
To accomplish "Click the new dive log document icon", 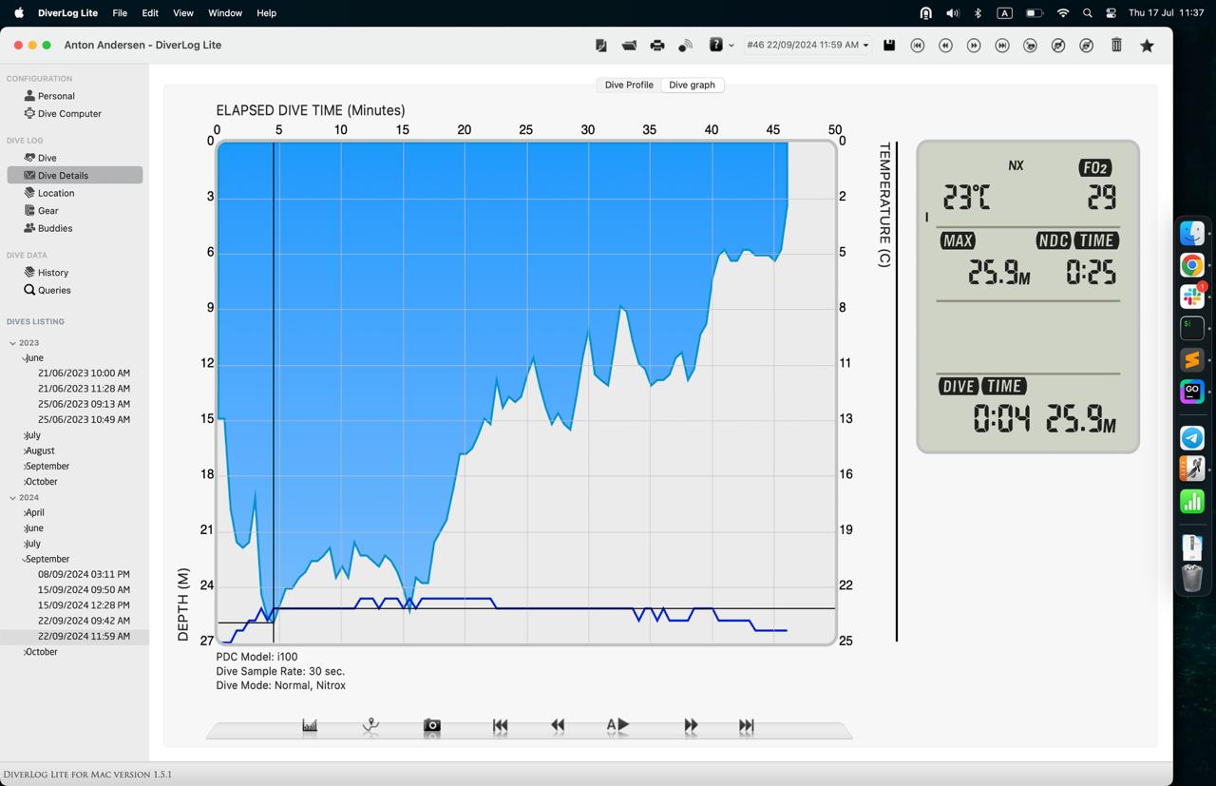I will (x=600, y=45).
